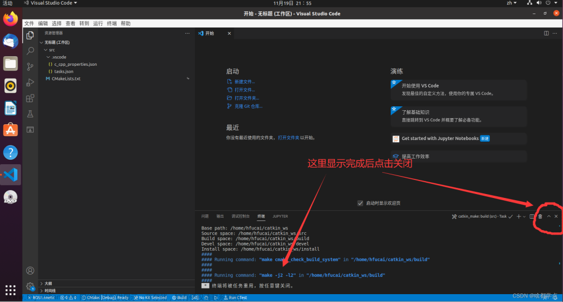Open editor more actions ellipsis
Screen dimensions: 563x302
point(555,33)
